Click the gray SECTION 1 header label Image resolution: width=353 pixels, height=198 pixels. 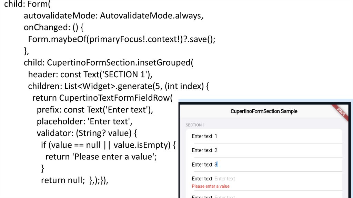(x=195, y=125)
